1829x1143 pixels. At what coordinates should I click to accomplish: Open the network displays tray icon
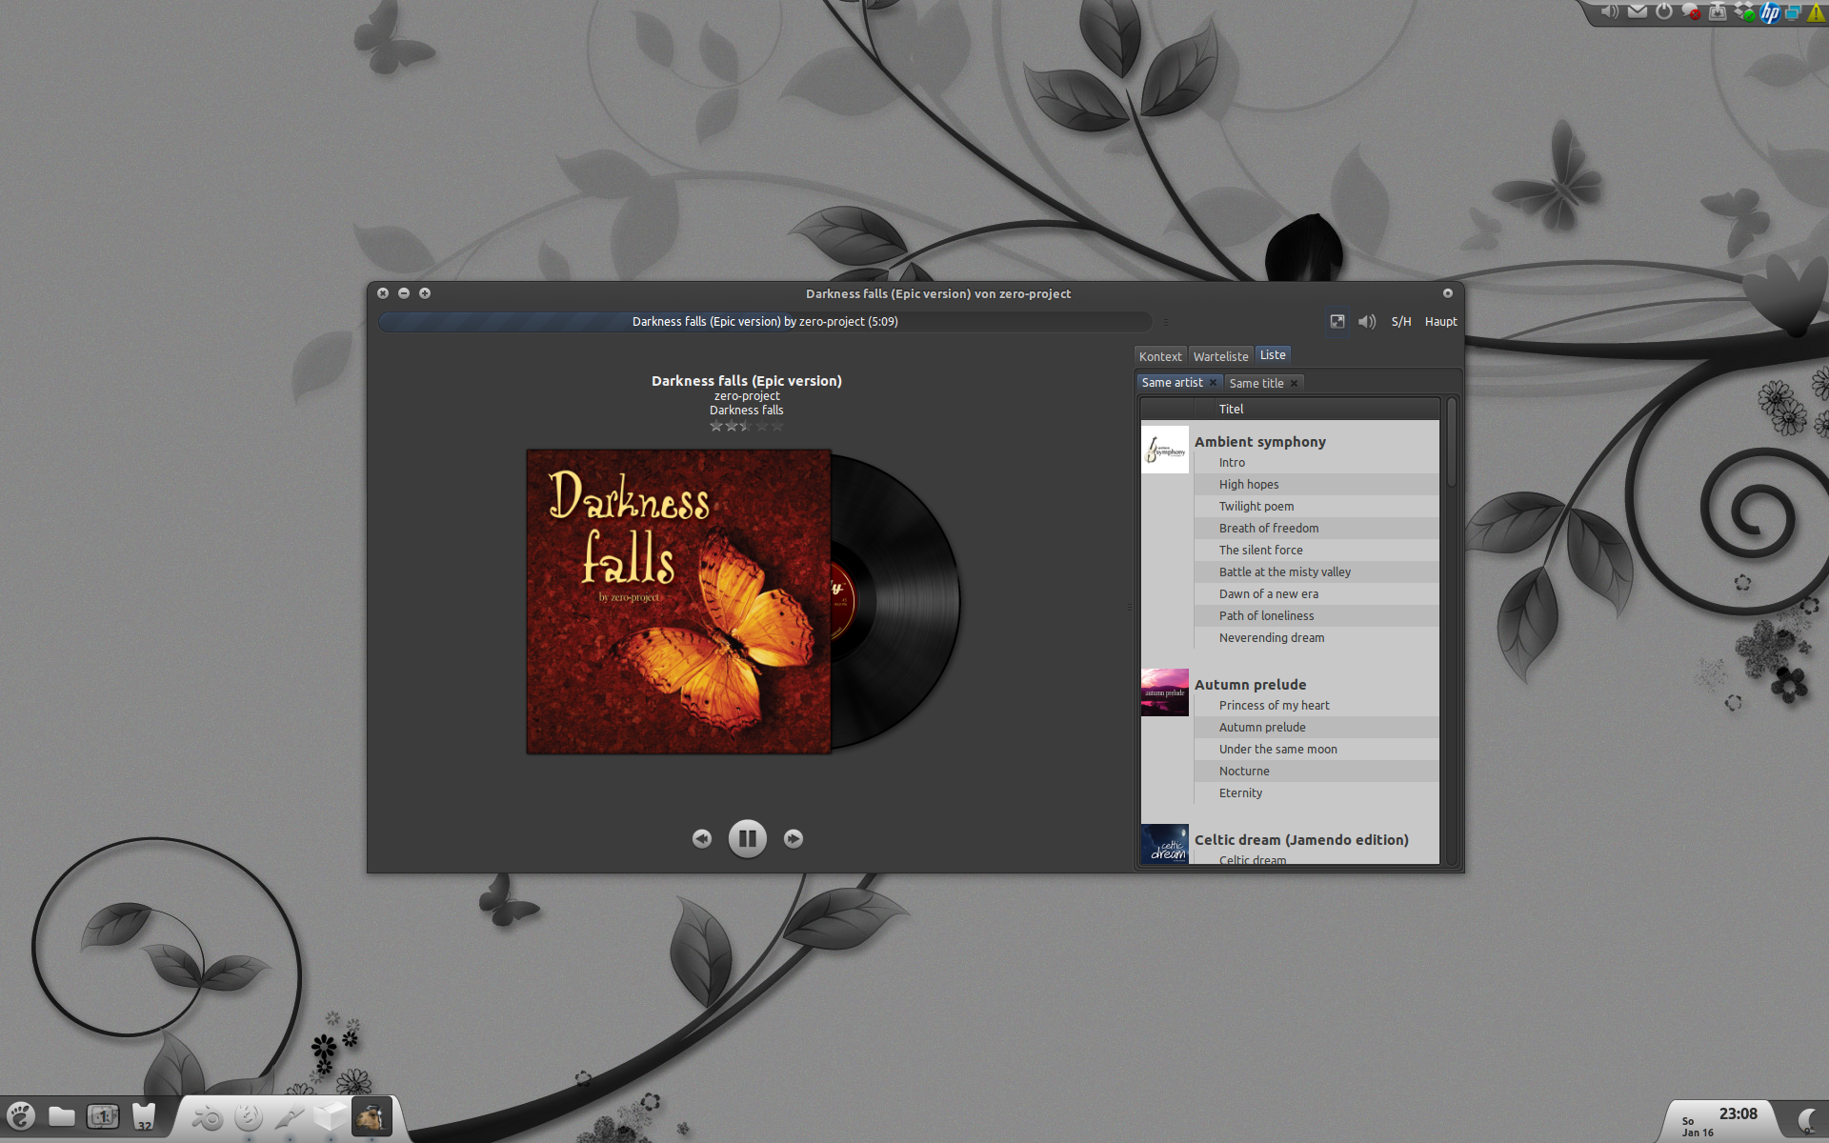pos(1793,12)
